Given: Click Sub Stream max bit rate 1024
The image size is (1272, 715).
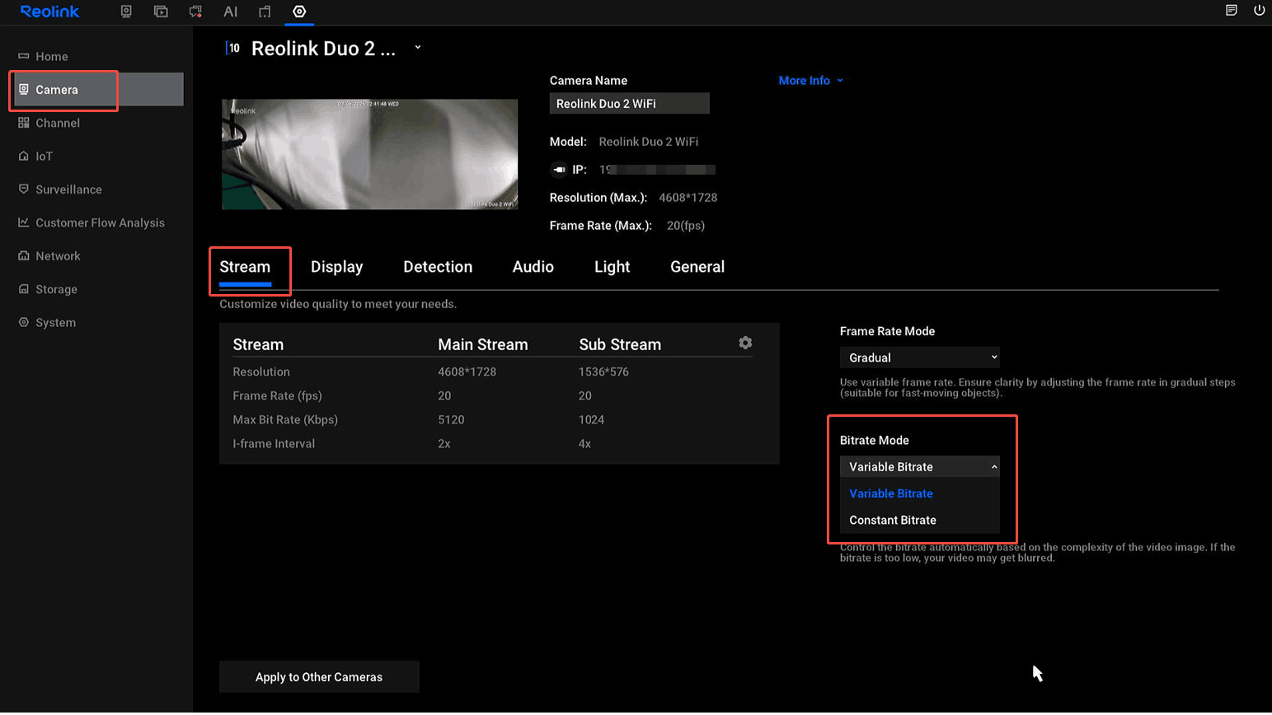Looking at the screenshot, I should 591,419.
